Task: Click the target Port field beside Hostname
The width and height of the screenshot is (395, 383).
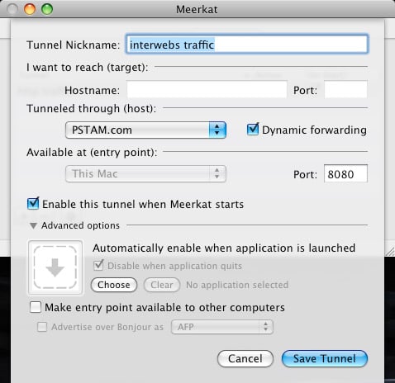Action: (x=345, y=89)
